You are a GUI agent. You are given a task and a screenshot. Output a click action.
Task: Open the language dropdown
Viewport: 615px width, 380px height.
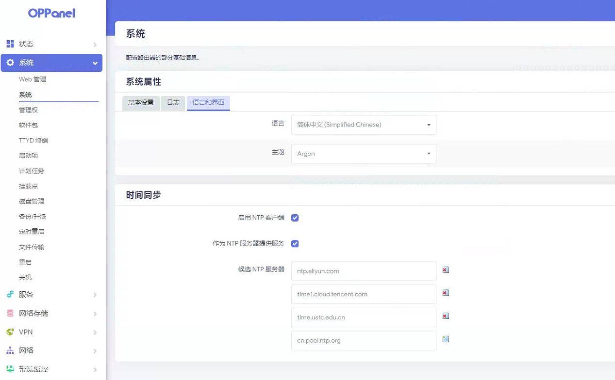364,125
